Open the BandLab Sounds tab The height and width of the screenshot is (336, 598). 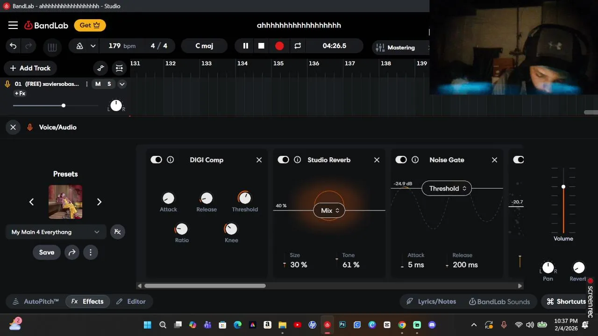pyautogui.click(x=499, y=301)
